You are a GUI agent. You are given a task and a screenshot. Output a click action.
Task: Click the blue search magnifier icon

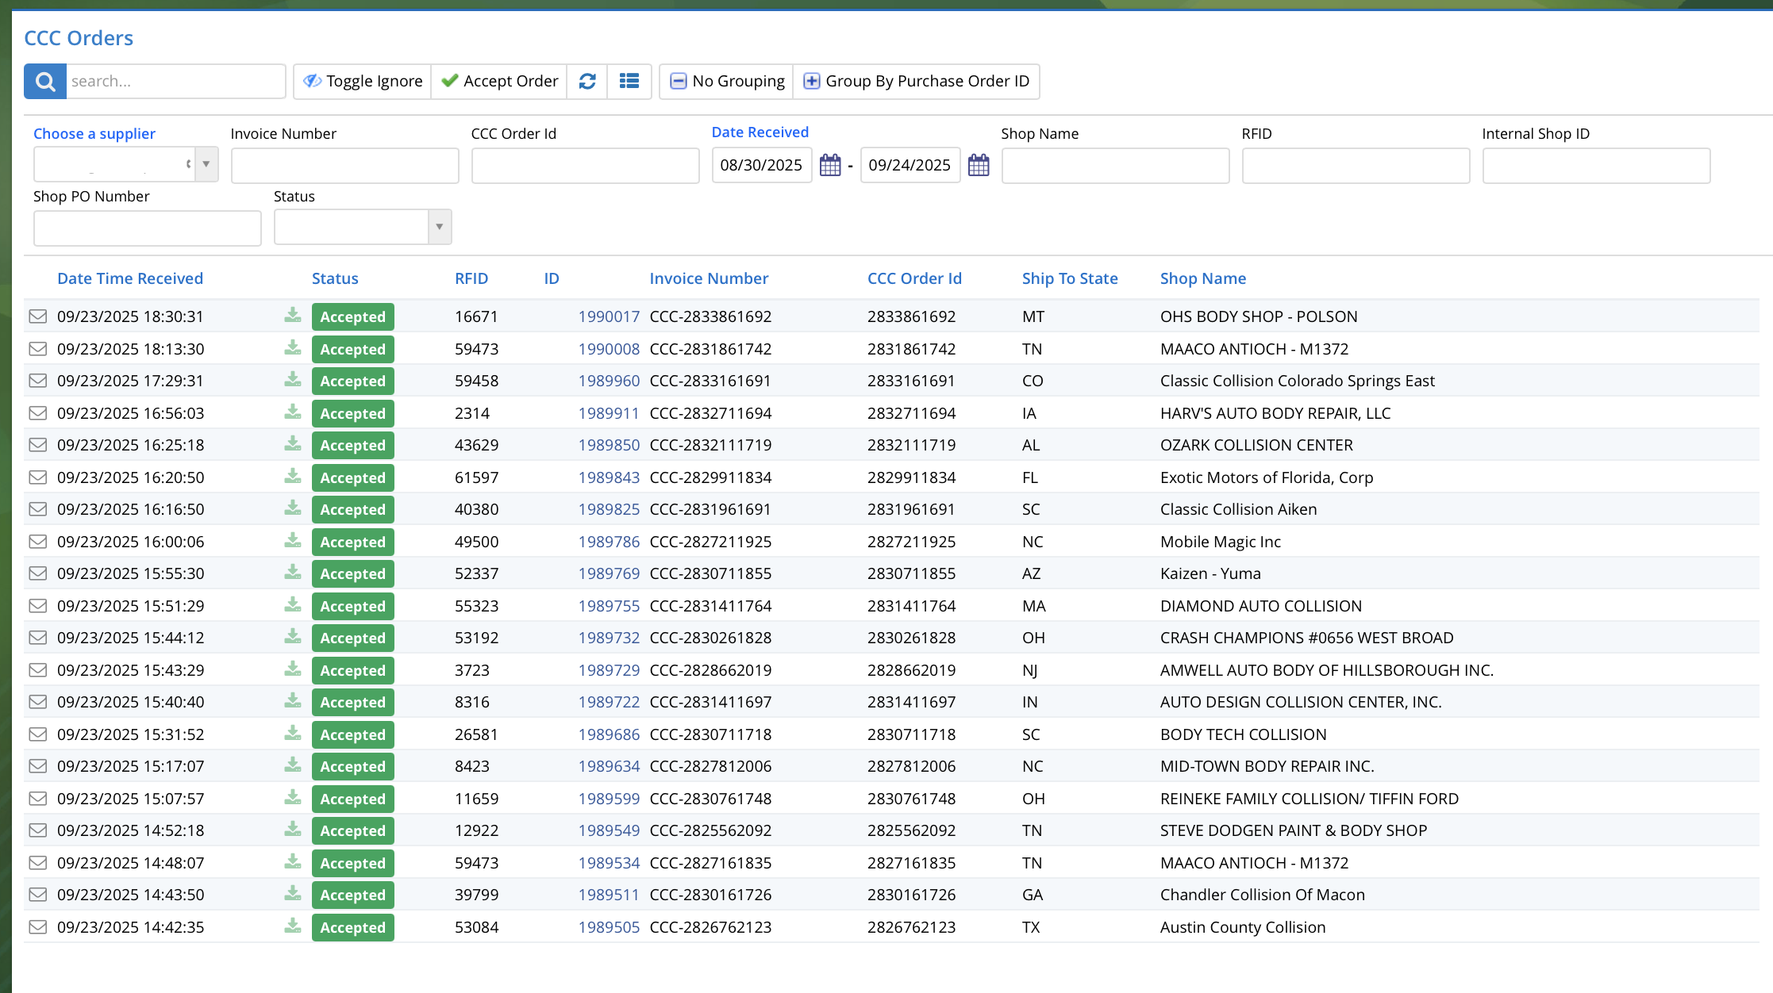[45, 82]
